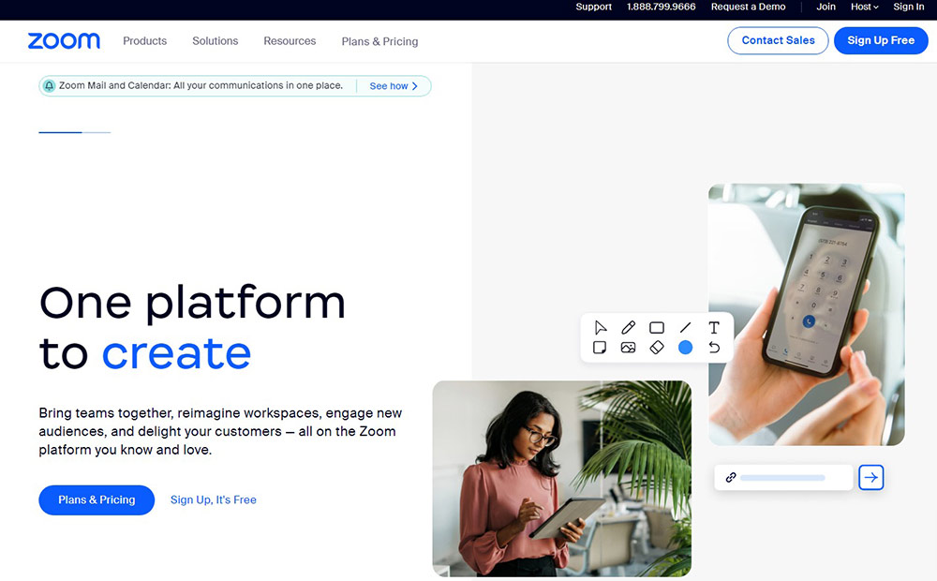The width and height of the screenshot is (937, 581).
Task: Click the Contact Sales button
Action: (x=778, y=40)
